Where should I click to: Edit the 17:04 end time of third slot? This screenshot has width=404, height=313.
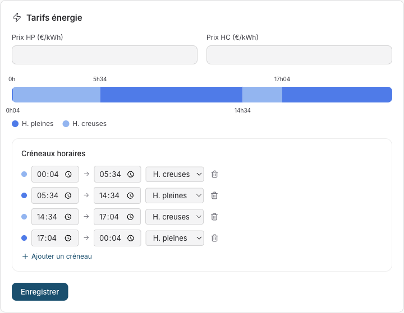(117, 217)
